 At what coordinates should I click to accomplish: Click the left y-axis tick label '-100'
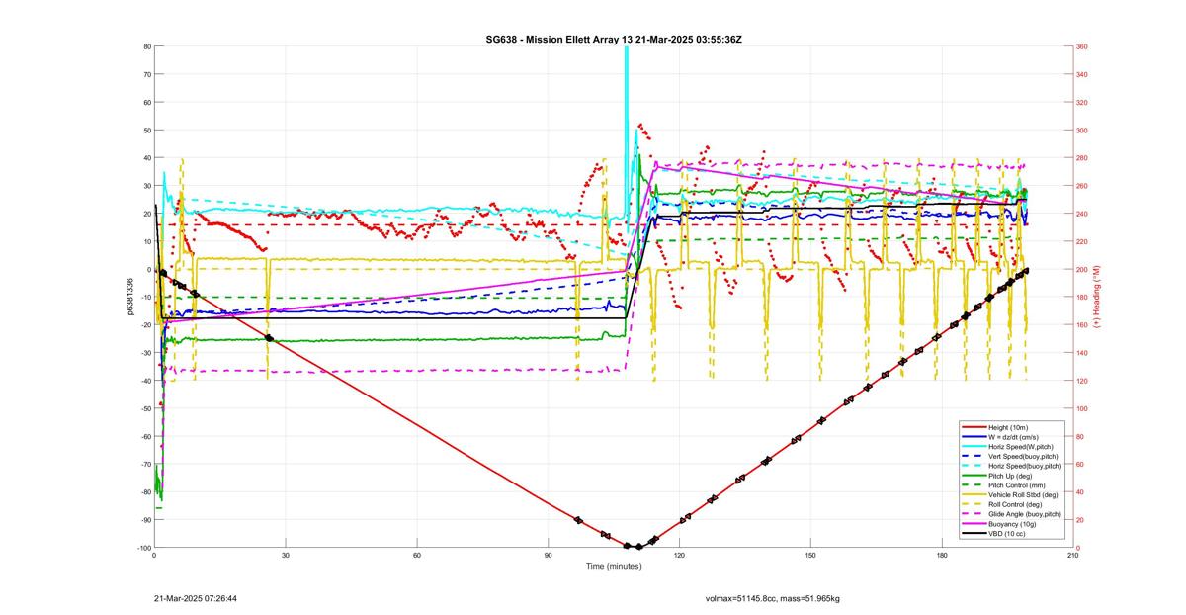click(143, 548)
